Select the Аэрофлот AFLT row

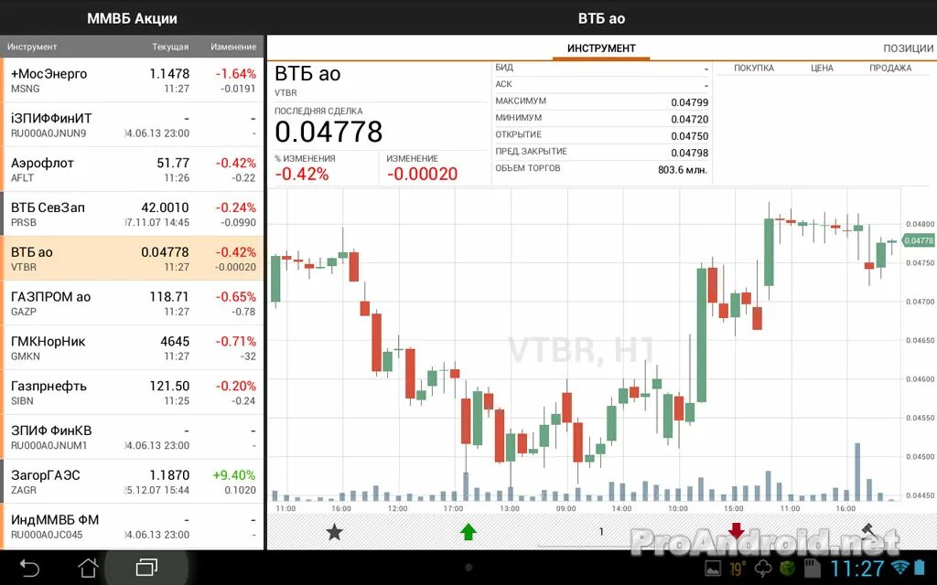[132, 169]
